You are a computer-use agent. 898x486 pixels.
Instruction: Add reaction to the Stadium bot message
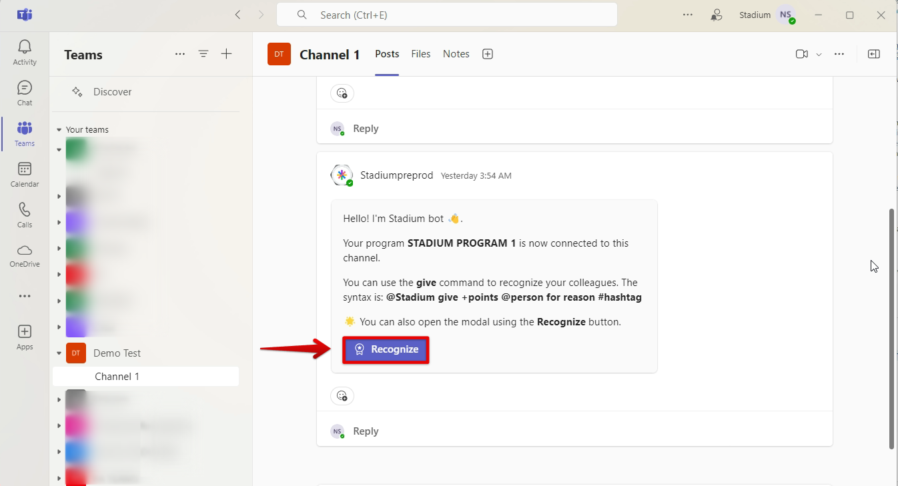[342, 396]
